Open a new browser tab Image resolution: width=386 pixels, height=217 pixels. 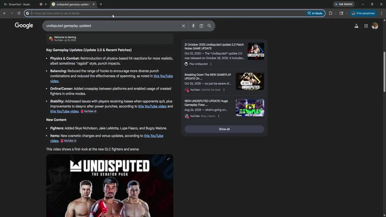click(101, 4)
